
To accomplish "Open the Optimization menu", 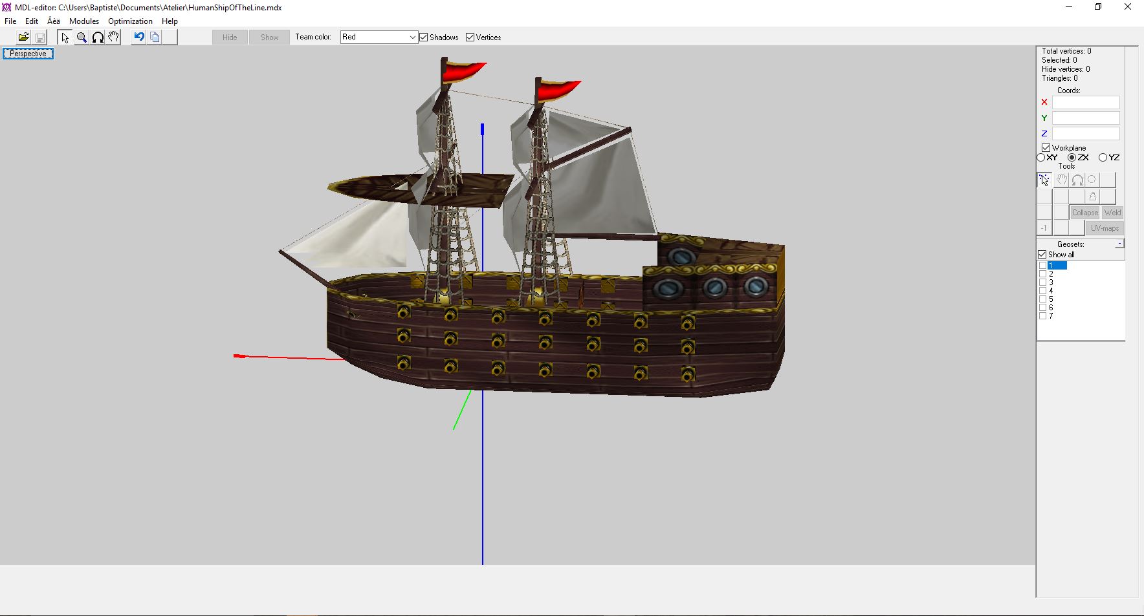I will [130, 21].
